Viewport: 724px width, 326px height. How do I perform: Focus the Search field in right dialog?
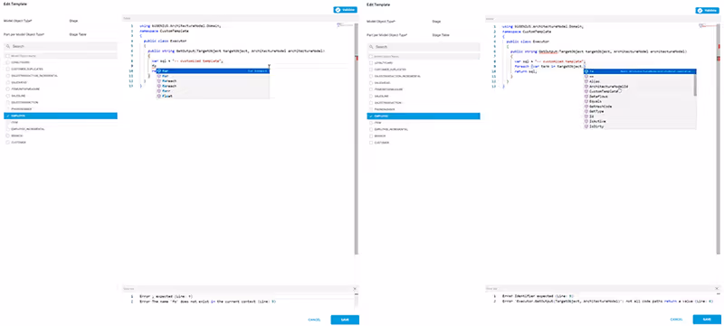click(424, 46)
